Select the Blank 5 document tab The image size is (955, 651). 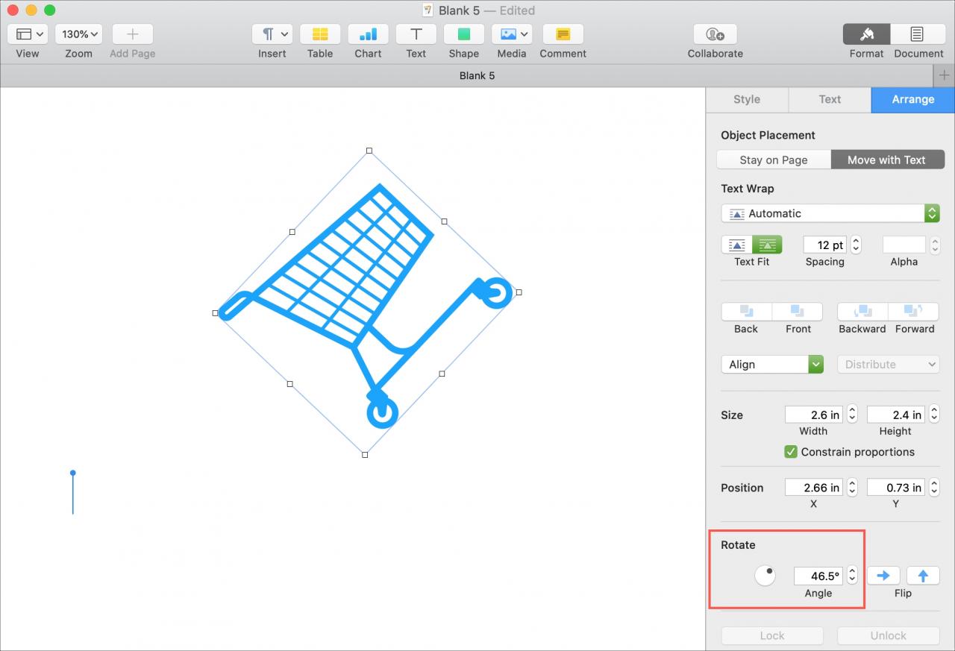tap(477, 75)
